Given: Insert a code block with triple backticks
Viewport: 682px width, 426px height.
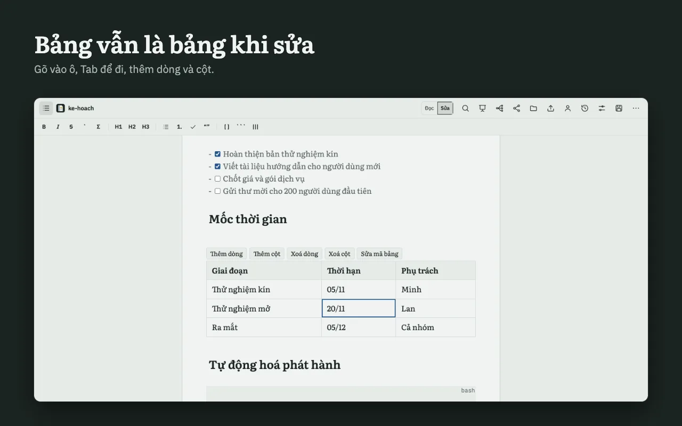Looking at the screenshot, I should point(241,127).
